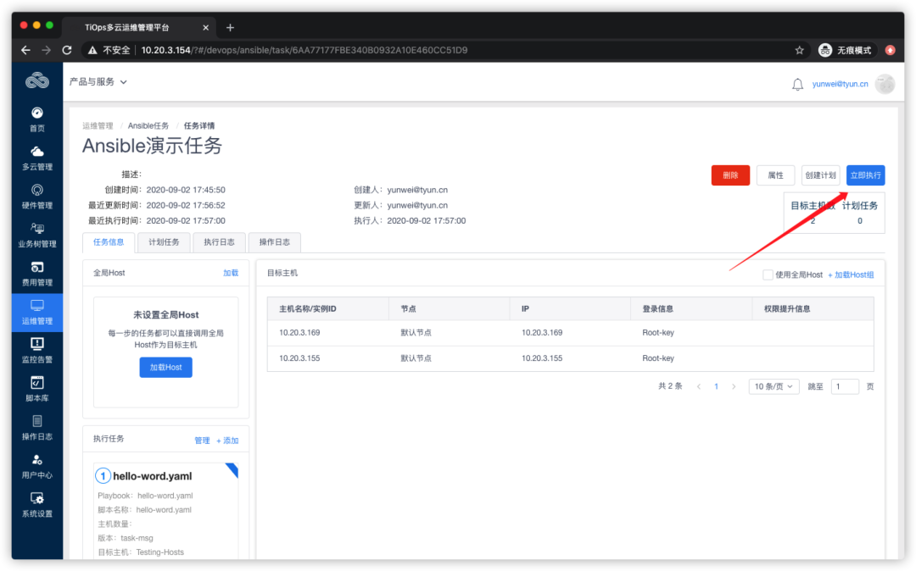This screenshot has height=571, width=916.
Task: Select the 脚本库 script library icon
Action: point(36,388)
